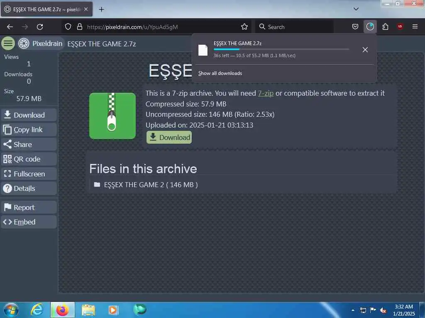
Task: Open volume speaker tray icon
Action: pos(383,311)
